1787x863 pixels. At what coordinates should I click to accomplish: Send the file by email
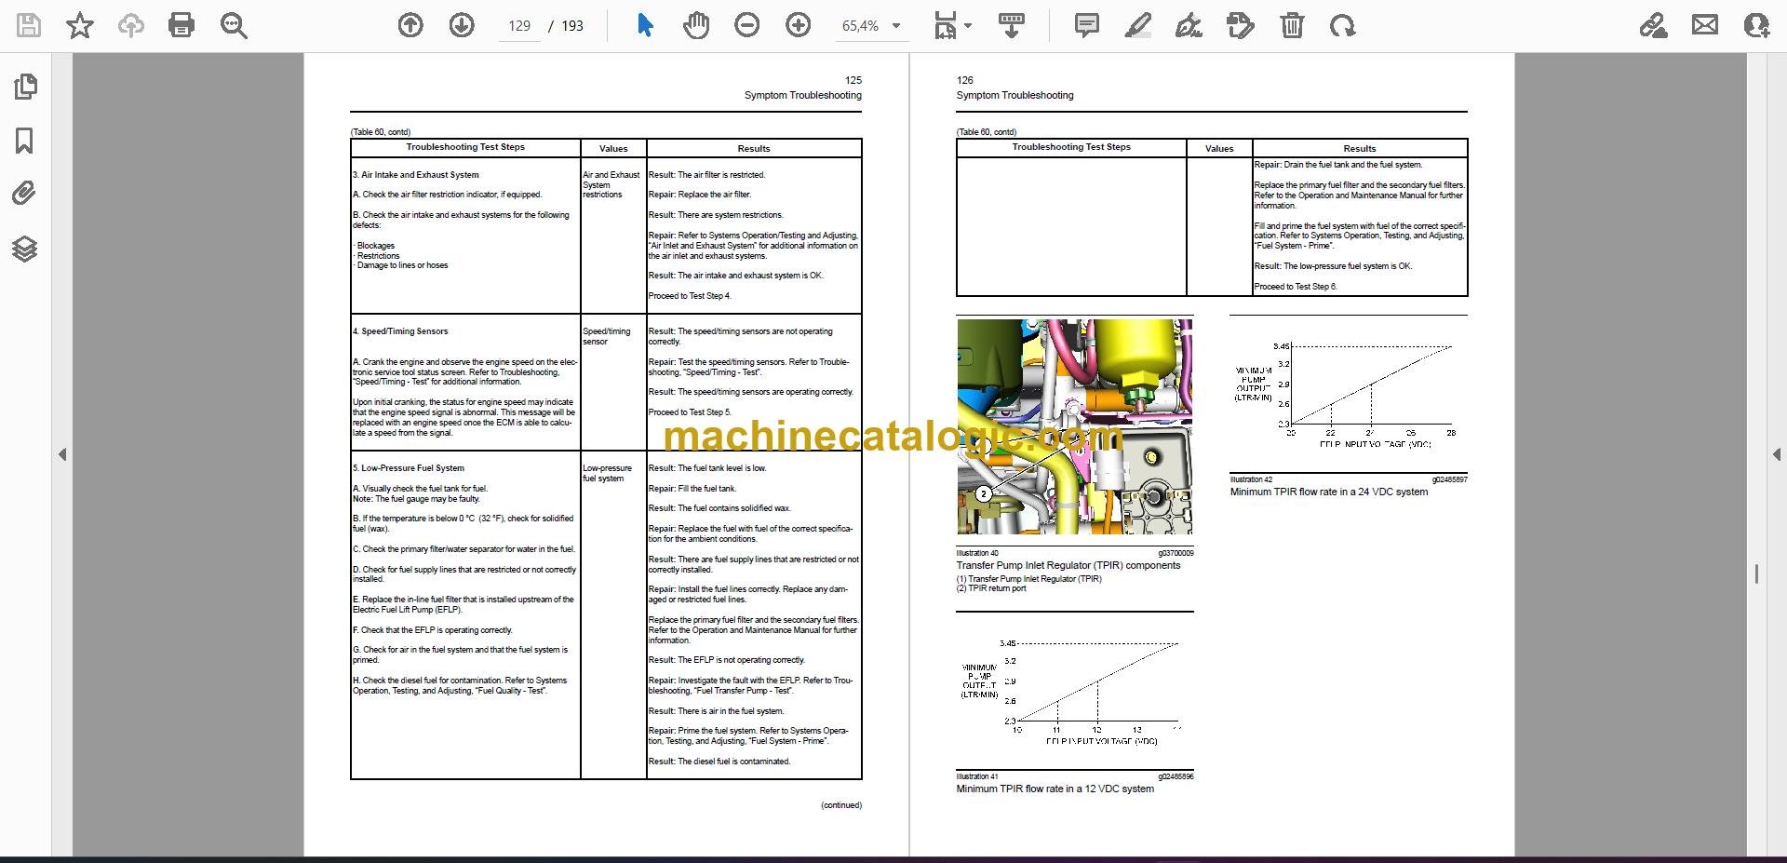pyautogui.click(x=1705, y=25)
